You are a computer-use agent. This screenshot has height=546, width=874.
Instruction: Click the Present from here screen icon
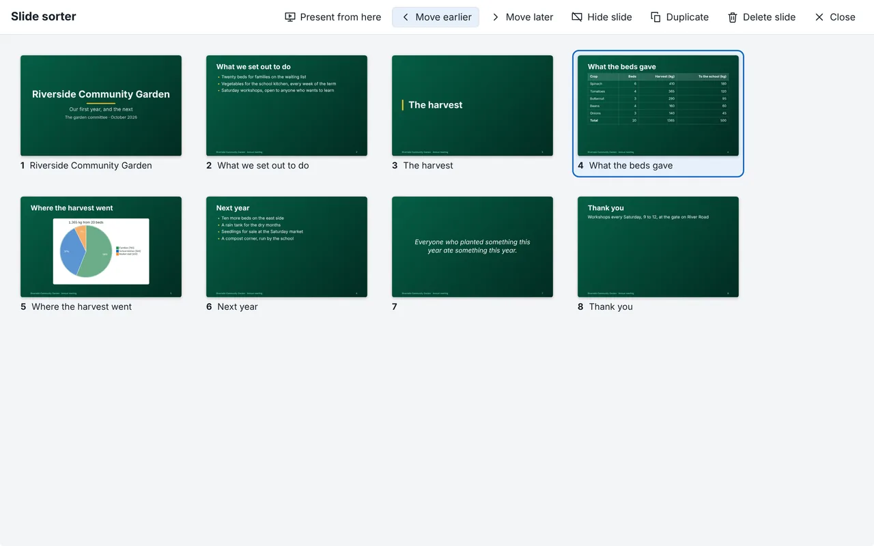290,17
